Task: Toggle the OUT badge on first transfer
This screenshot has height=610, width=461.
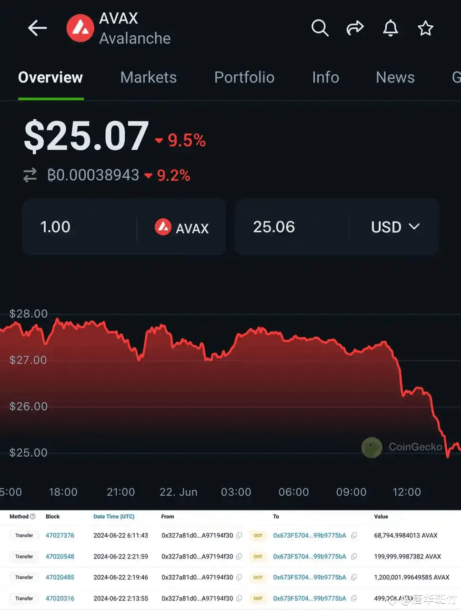Action: coord(258,535)
